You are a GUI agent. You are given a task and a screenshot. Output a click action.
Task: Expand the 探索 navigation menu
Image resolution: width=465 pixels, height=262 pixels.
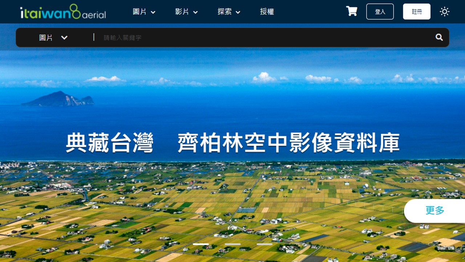[225, 12]
